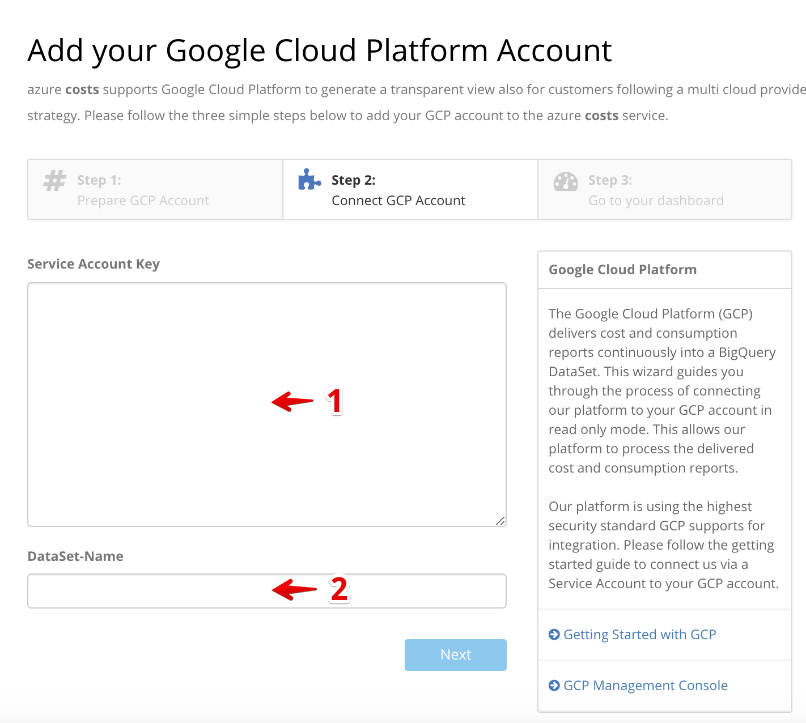Viewport: 806px width, 723px height.
Task: Click the blue puzzle piece icon
Action: click(309, 180)
